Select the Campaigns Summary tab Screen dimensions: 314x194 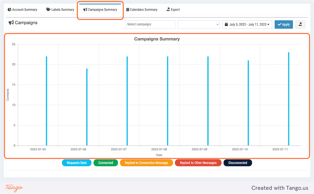(x=100, y=9)
